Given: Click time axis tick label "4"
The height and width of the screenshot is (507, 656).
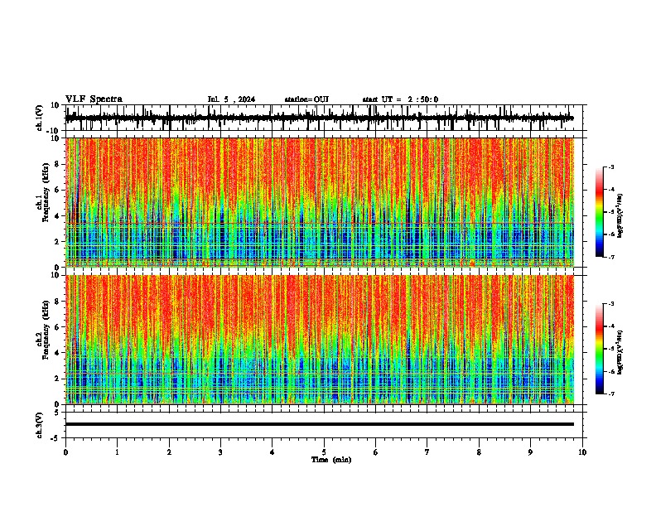Looking at the screenshot, I should (x=273, y=452).
